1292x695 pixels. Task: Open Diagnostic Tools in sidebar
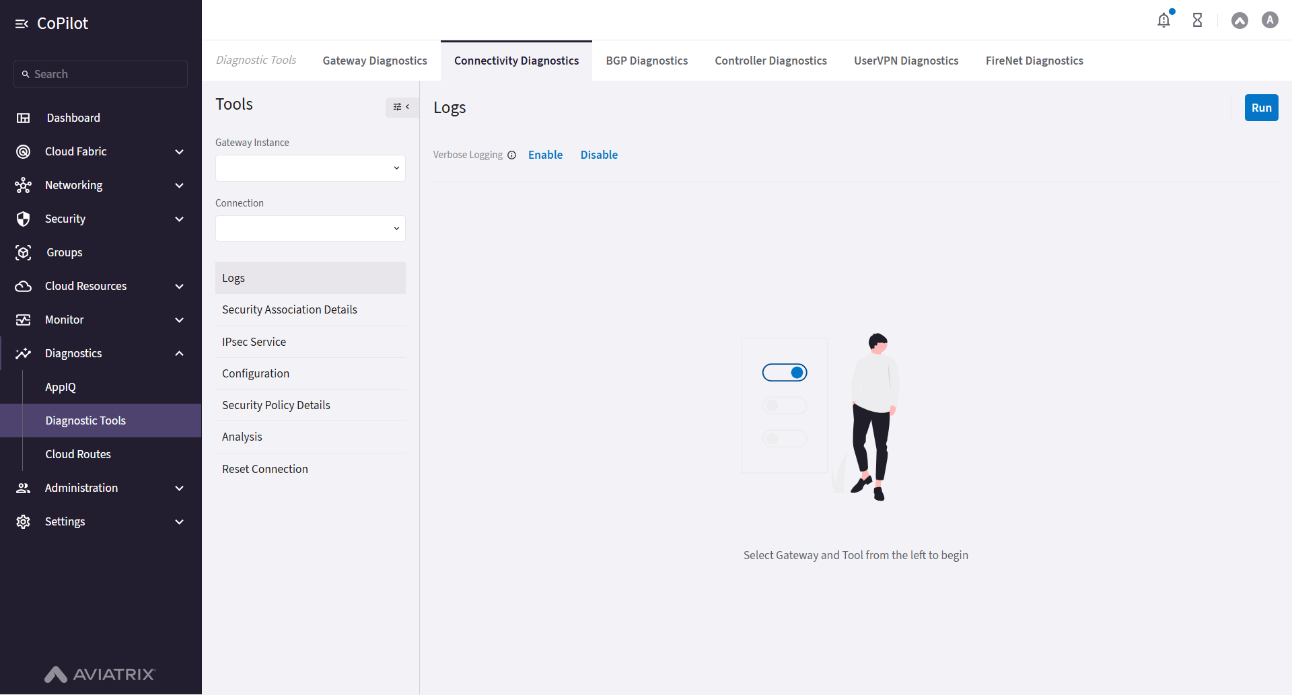click(101, 420)
